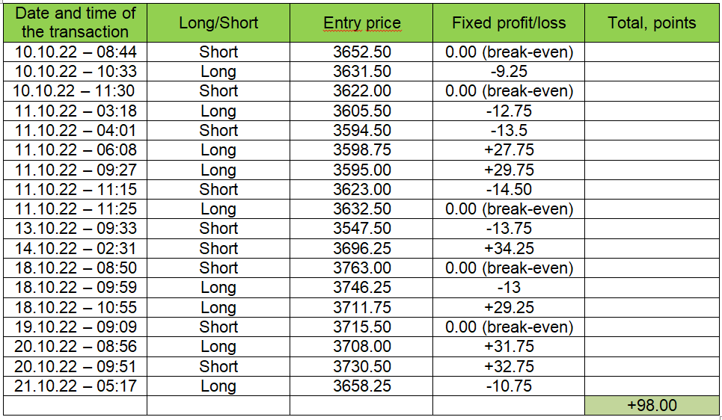Select the 14.10.22 – 02:31 date cell
This screenshot has width=722, height=420.
pyautogui.click(x=75, y=248)
